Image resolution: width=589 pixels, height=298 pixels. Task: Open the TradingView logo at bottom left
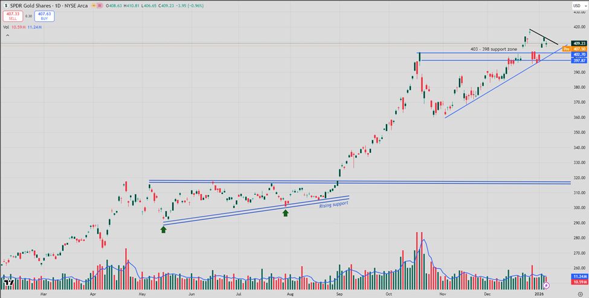[8, 282]
